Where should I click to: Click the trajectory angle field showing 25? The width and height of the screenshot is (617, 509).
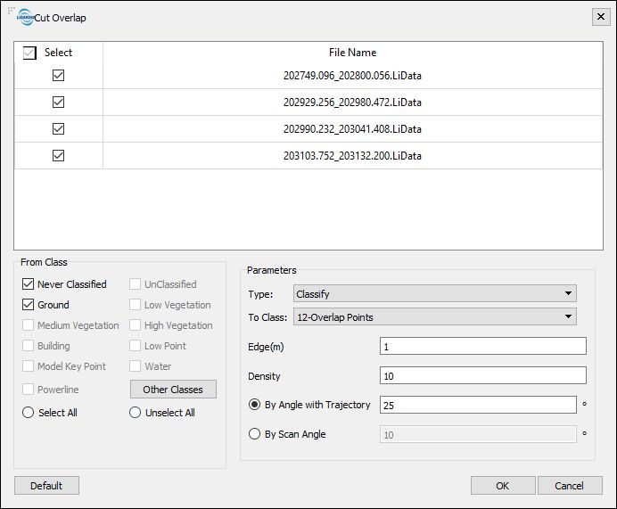click(x=478, y=405)
